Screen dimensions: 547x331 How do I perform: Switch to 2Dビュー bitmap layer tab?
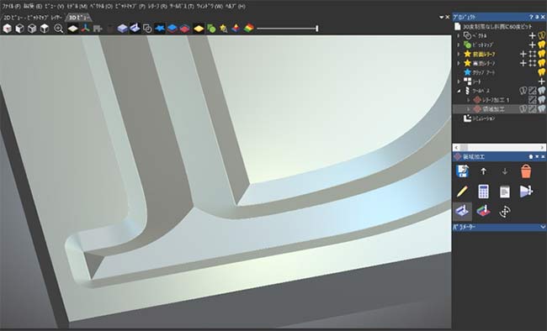(x=33, y=17)
